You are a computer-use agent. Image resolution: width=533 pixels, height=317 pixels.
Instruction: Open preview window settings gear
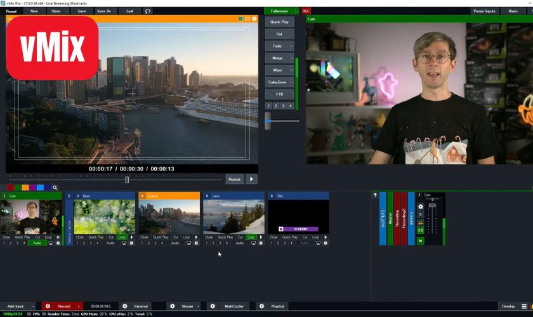(254, 18)
